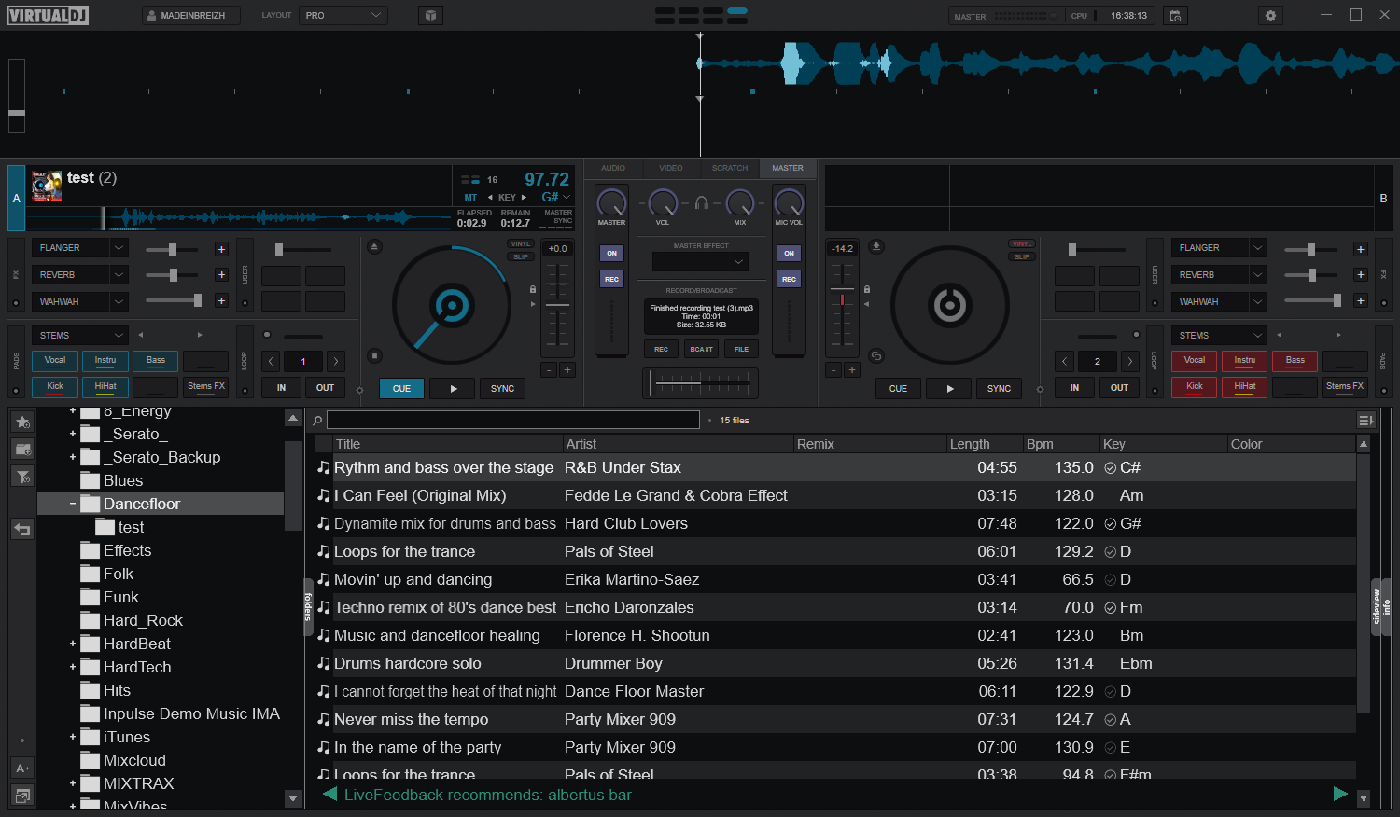Open the G# key dropdown on deck A
The height and width of the screenshot is (817, 1400).
pos(556,198)
